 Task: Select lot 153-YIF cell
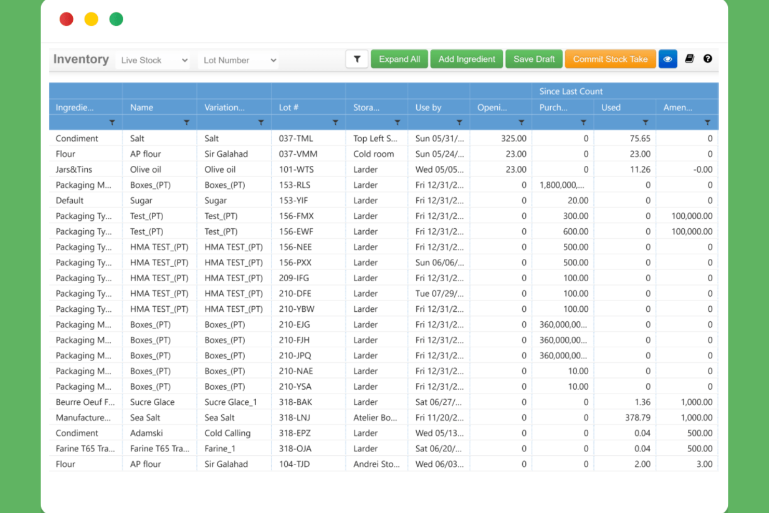coord(308,201)
